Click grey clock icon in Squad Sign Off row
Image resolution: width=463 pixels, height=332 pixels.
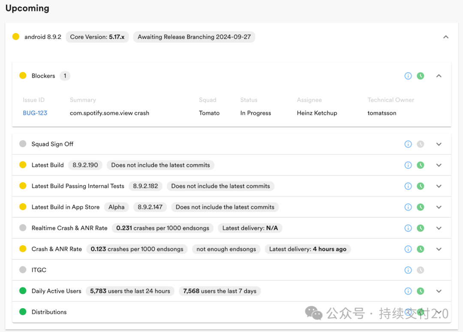(421, 144)
